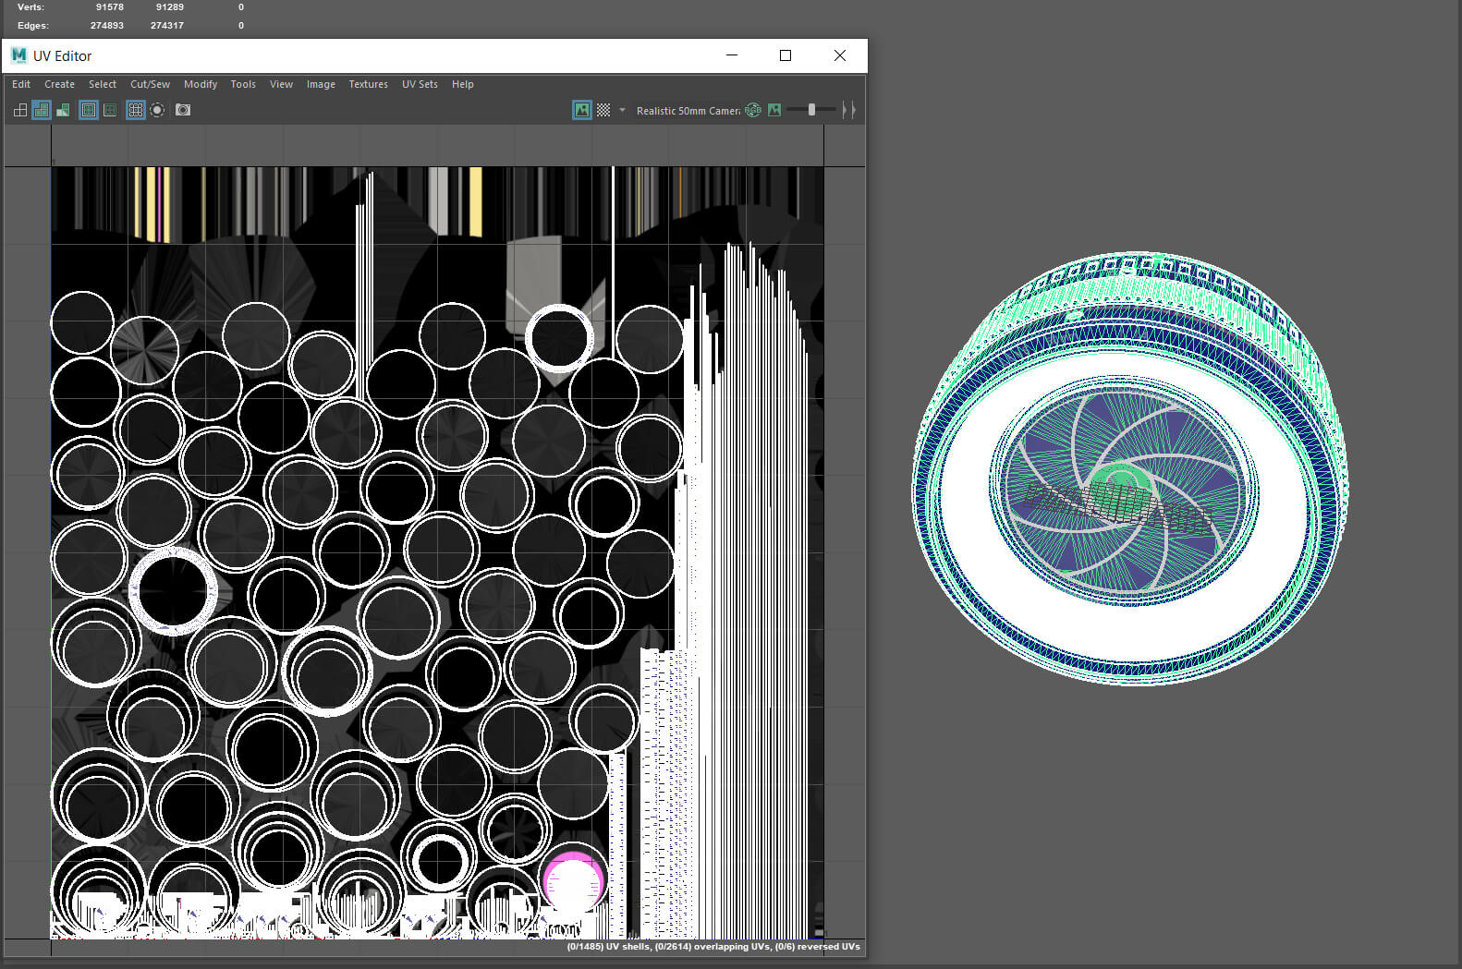Click the display image icon
Viewport: 1462px width, 969px height.
(582, 110)
